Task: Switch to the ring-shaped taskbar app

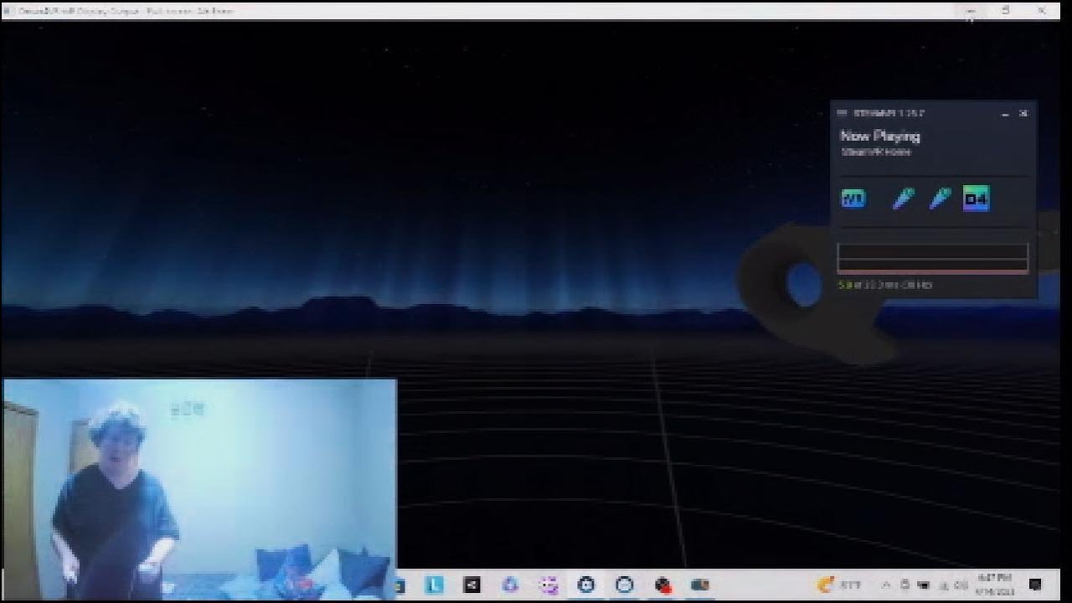Action: (624, 585)
